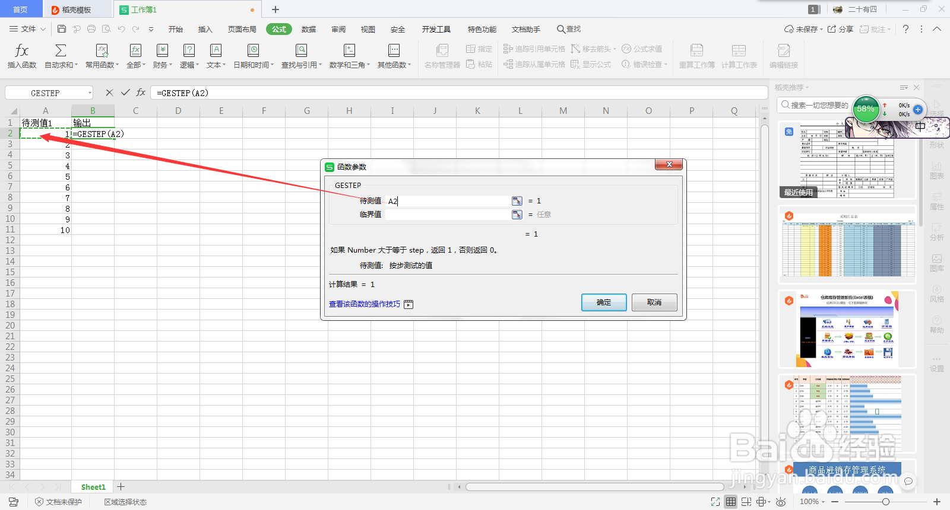Open a new document tab with plus
The height and width of the screenshot is (510, 950).
[275, 9]
